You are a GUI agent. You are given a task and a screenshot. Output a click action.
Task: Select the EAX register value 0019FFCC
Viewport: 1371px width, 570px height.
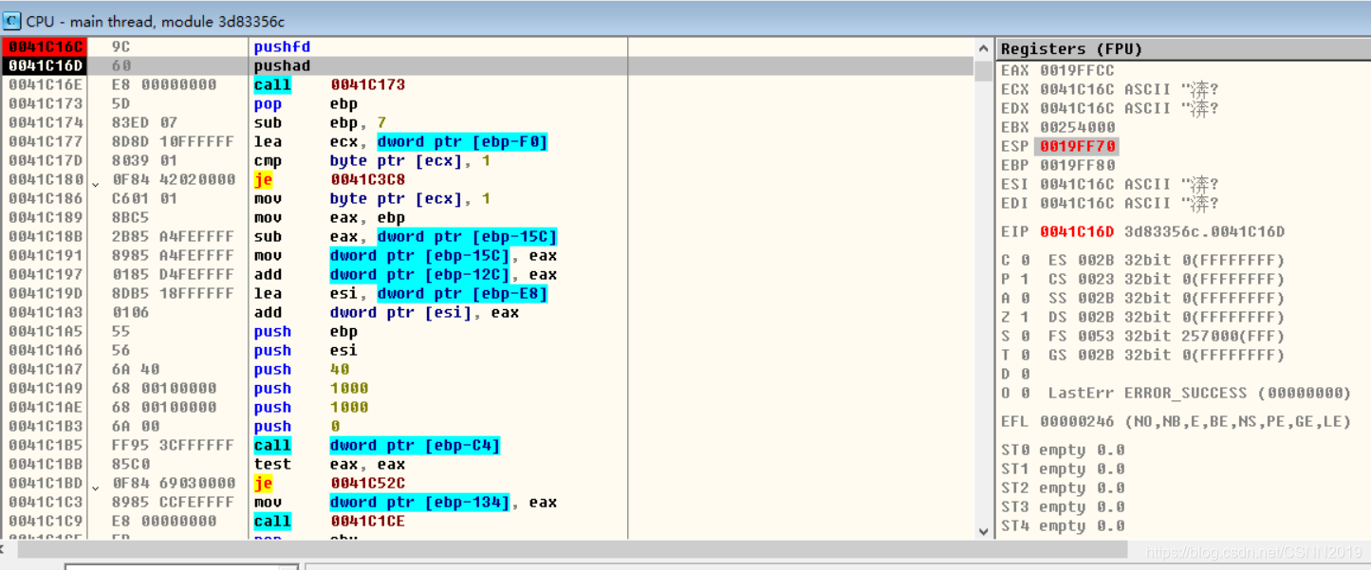tap(1077, 70)
